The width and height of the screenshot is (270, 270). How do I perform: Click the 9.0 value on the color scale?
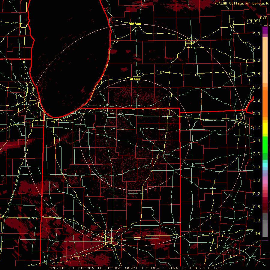pos(256,47)
